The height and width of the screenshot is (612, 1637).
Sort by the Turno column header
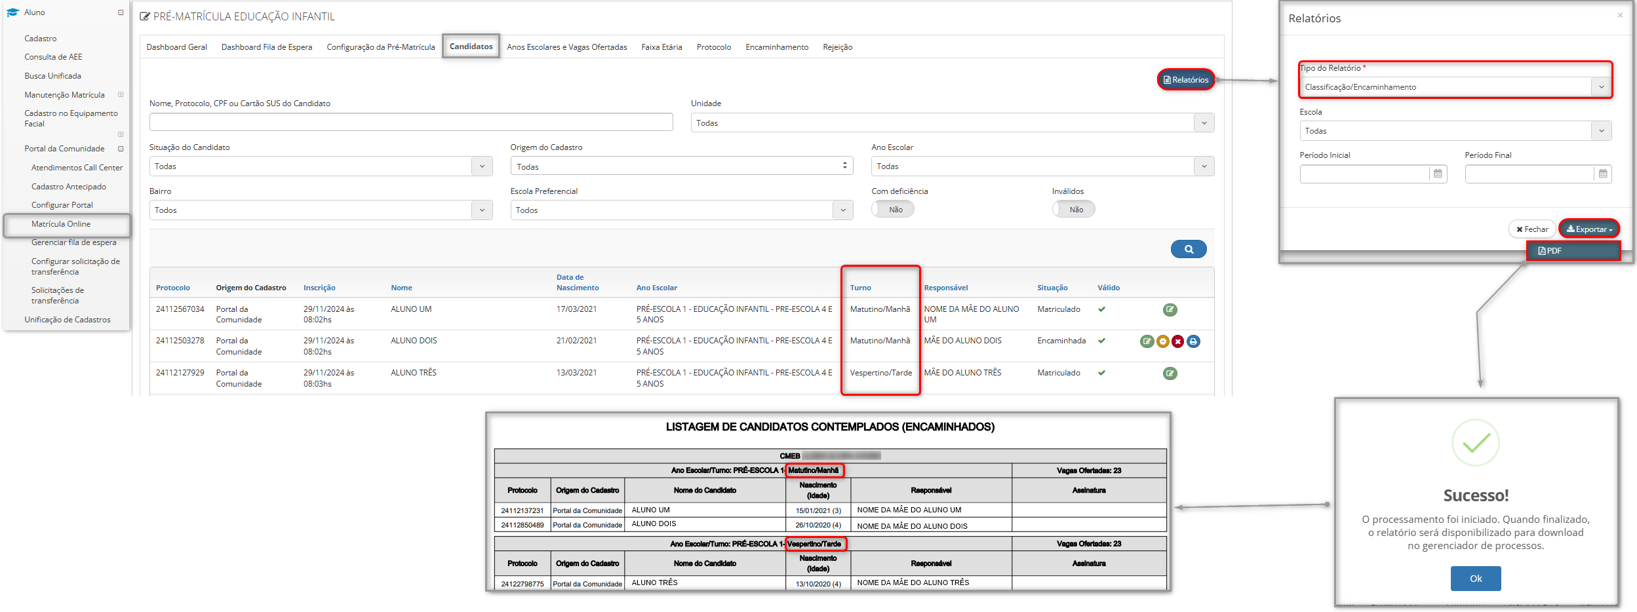[860, 288]
